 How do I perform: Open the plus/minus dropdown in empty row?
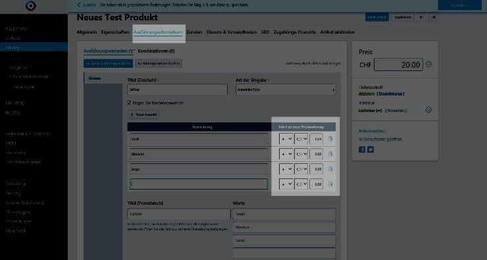pos(286,184)
